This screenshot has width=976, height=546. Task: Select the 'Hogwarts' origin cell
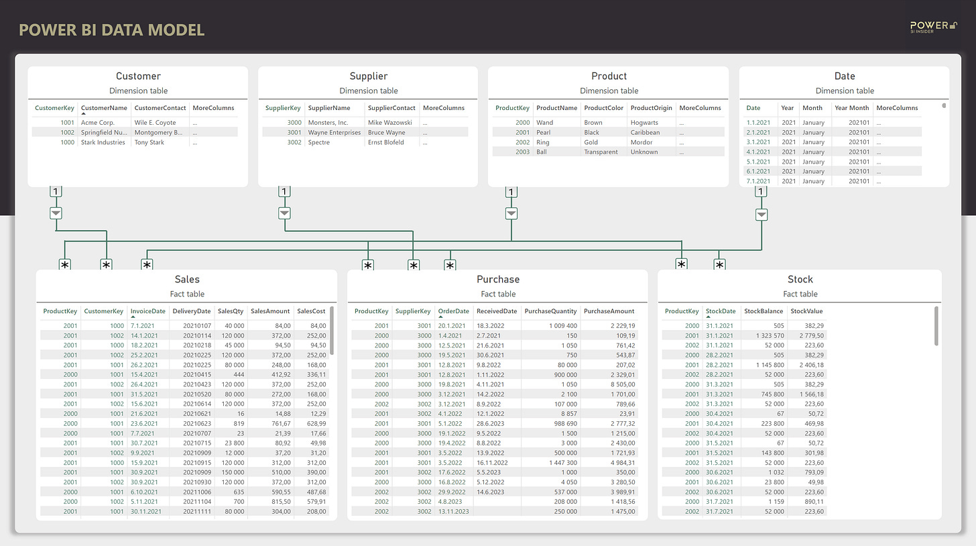[645, 123]
